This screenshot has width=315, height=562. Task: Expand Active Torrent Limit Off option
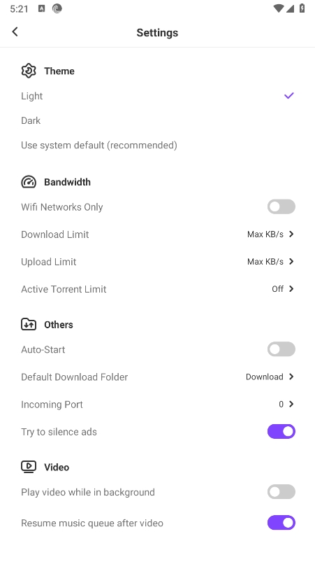(283, 289)
